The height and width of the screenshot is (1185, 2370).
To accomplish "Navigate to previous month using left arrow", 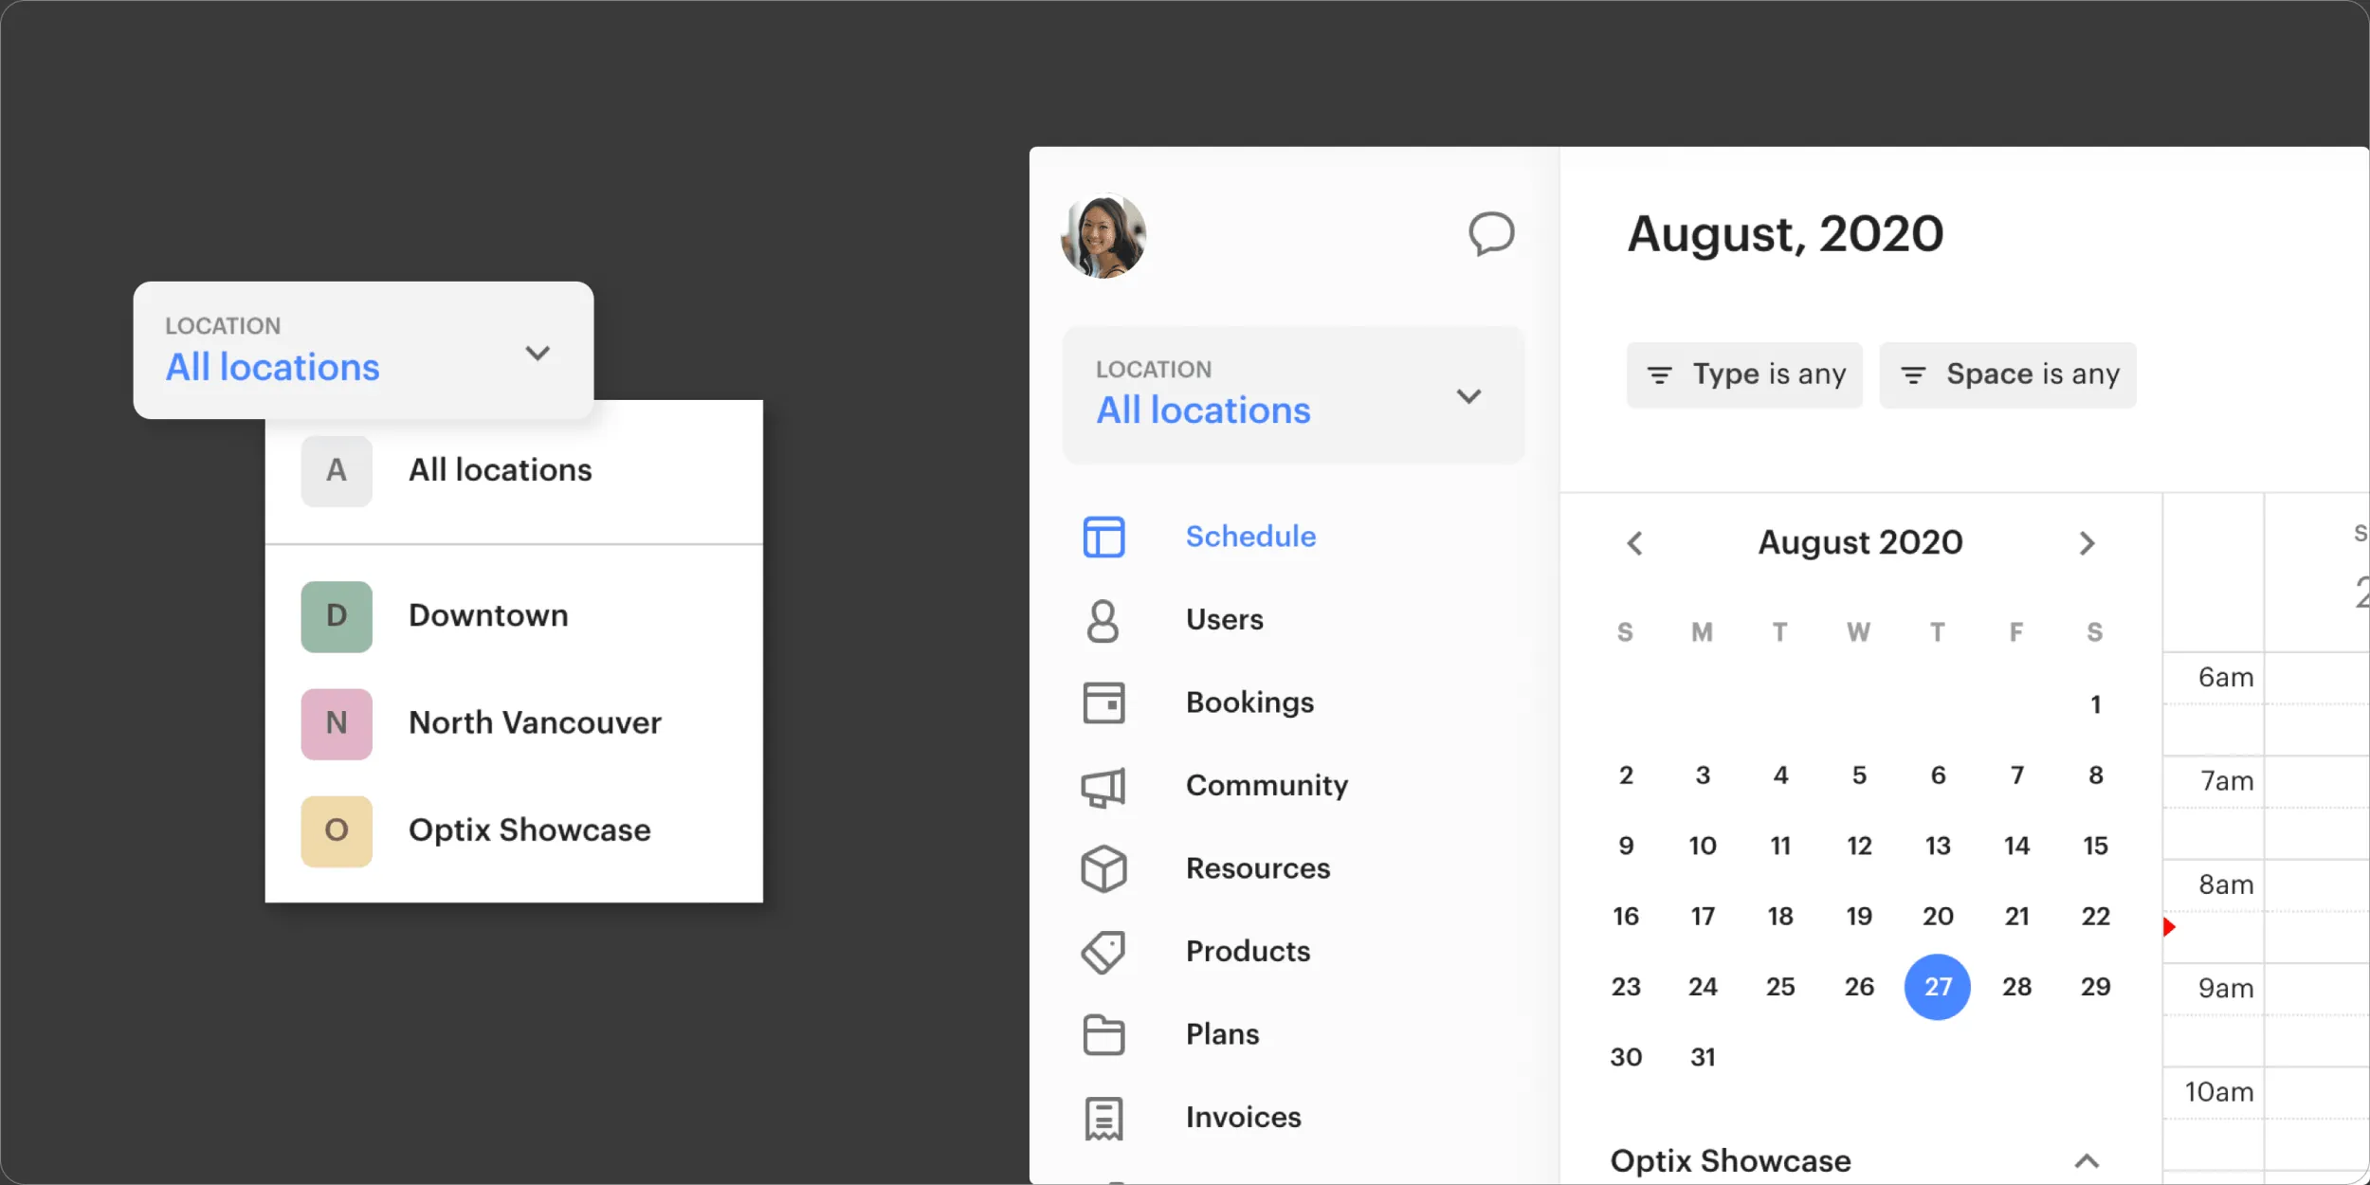I will pos(1631,542).
